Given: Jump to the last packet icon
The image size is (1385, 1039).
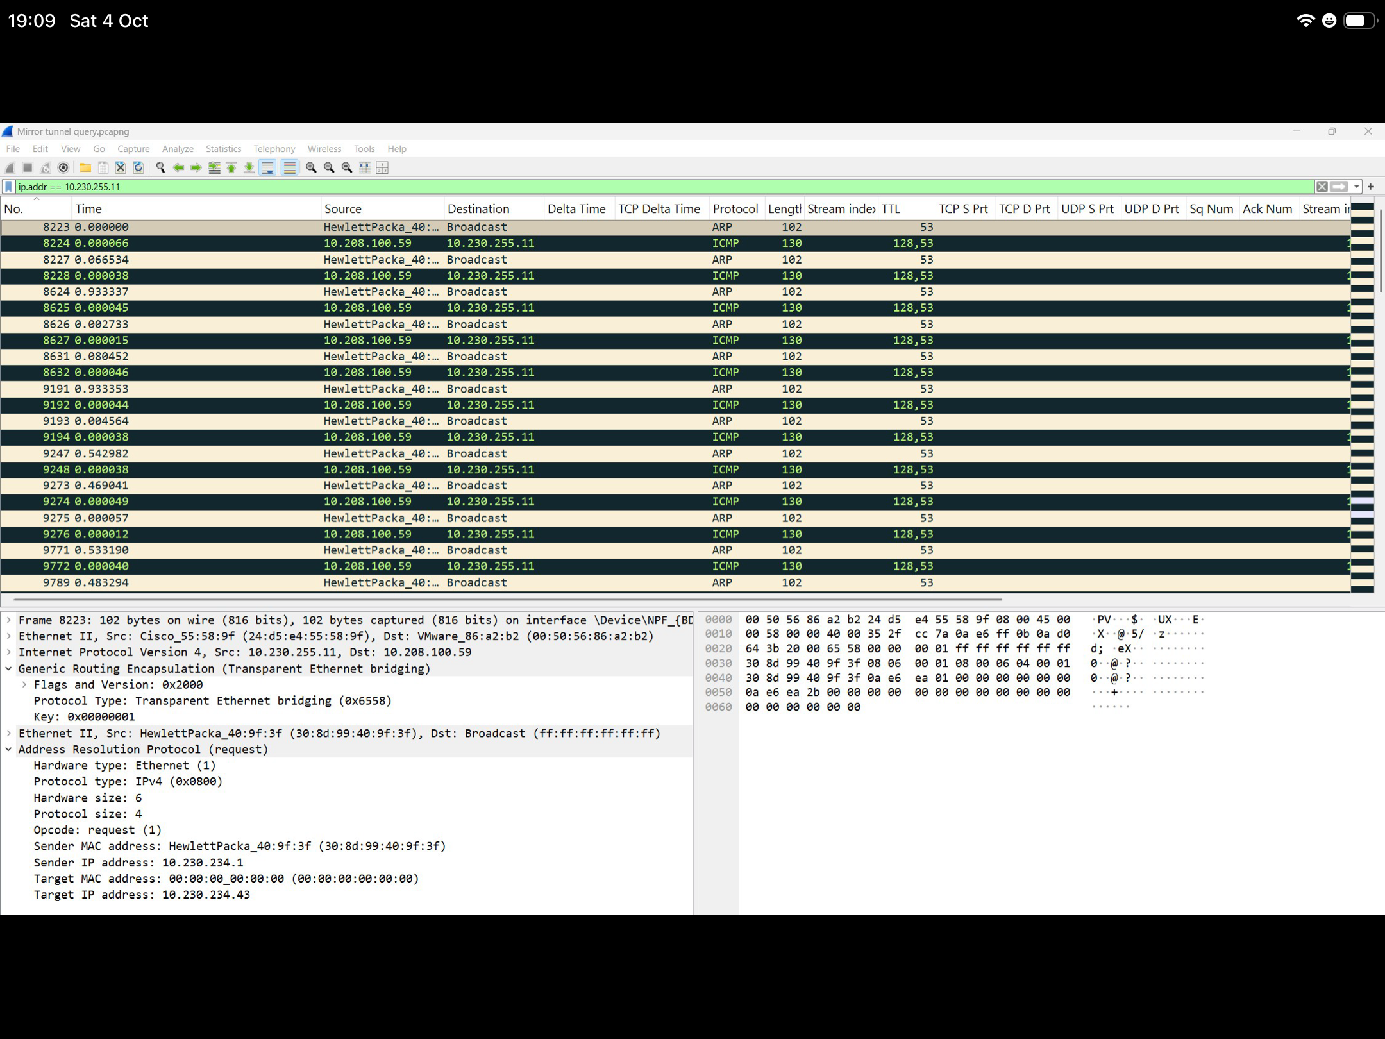Looking at the screenshot, I should tap(249, 167).
